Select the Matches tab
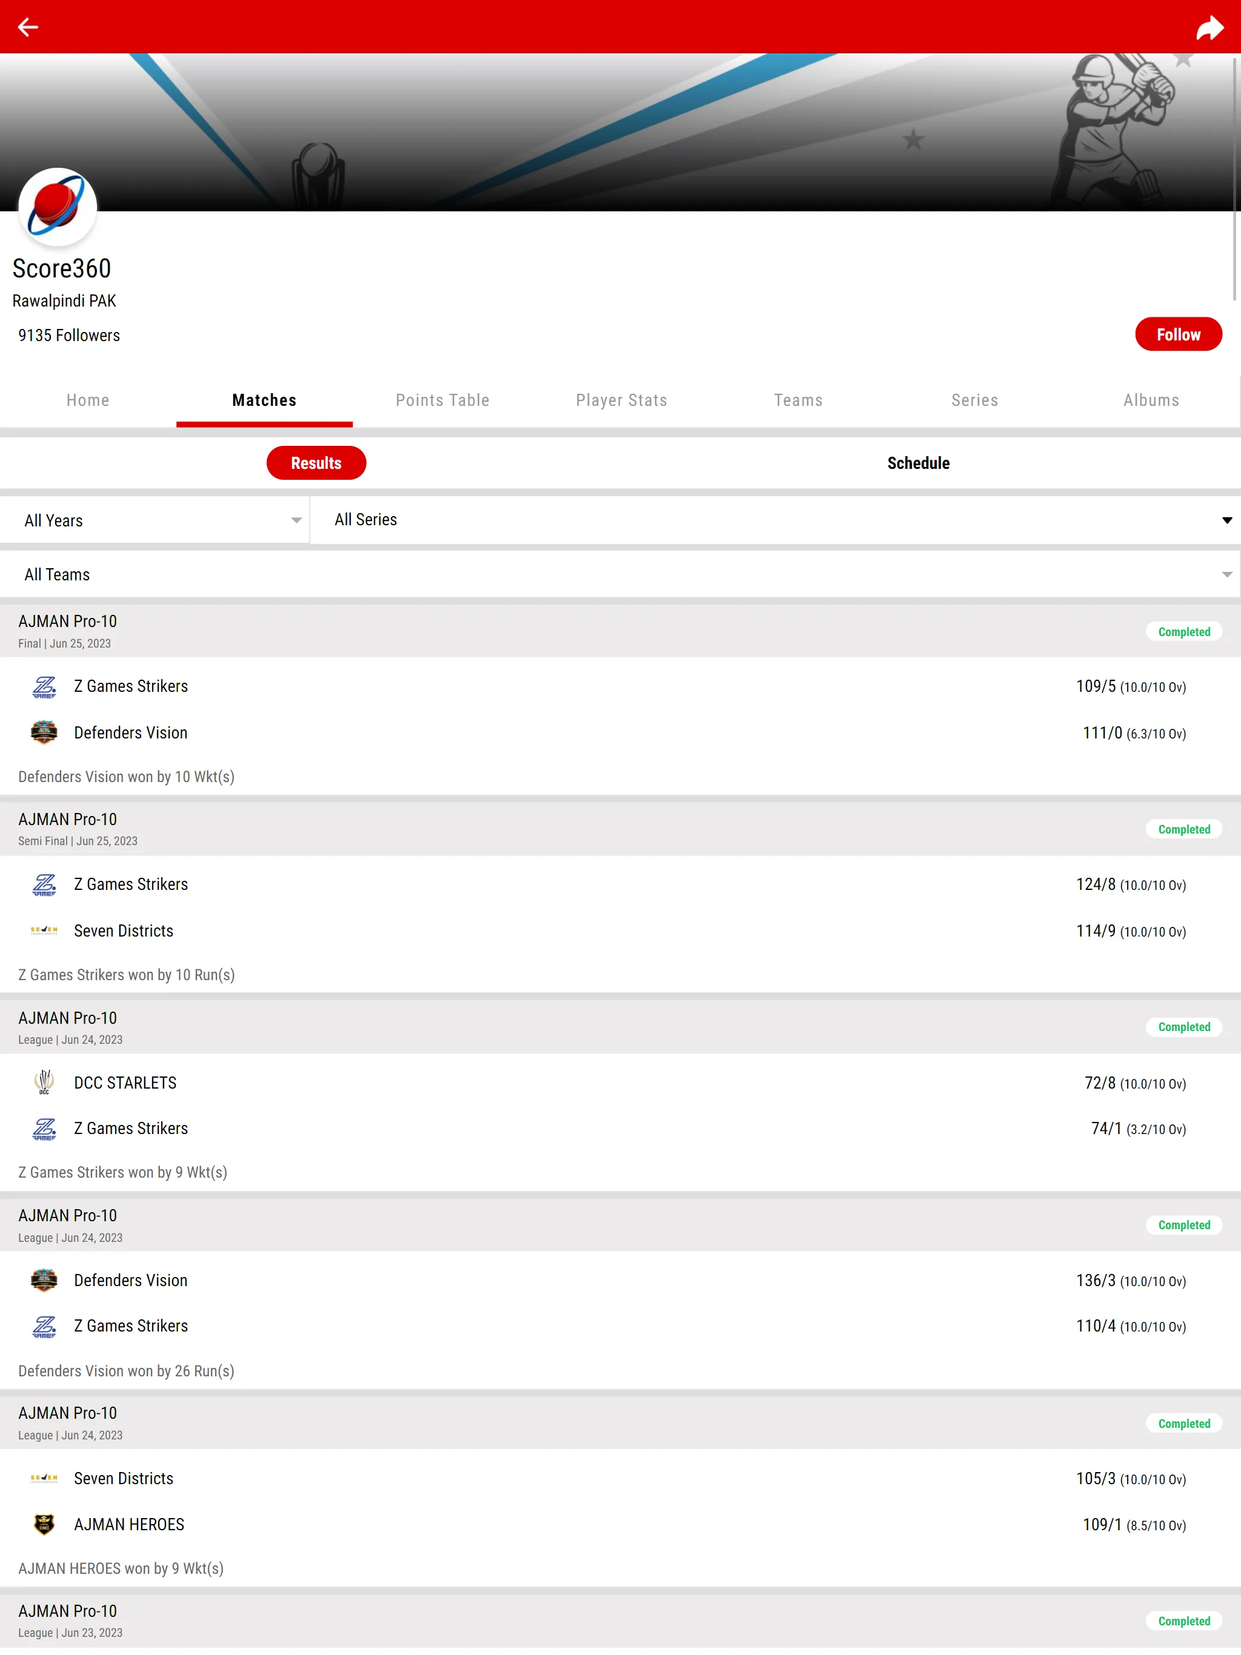This screenshot has height=1655, width=1241. 264,400
